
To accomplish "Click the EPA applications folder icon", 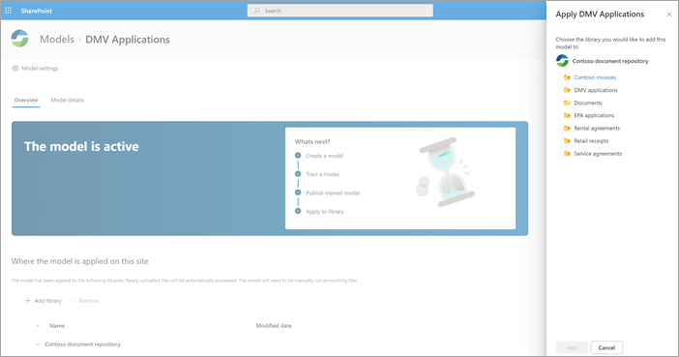I will coord(567,115).
